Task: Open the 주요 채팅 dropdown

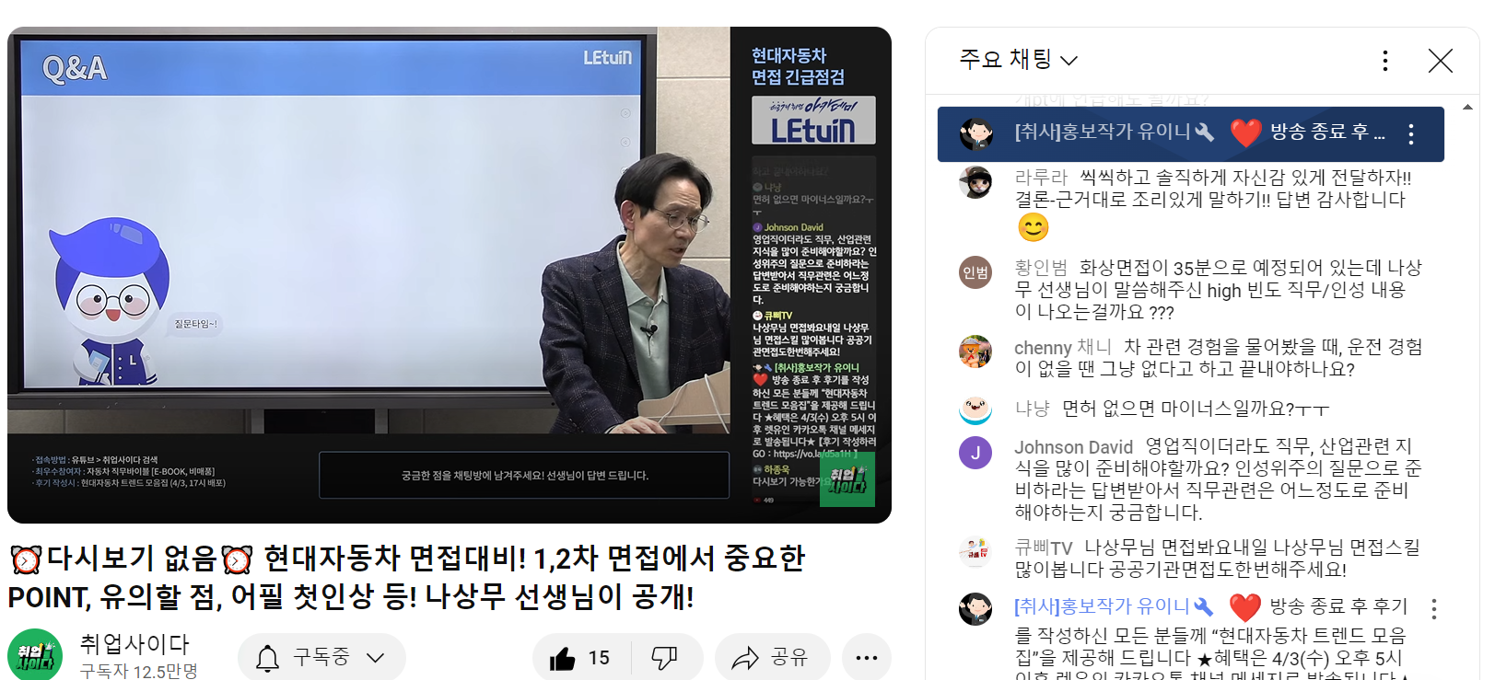Action: 1018,60
